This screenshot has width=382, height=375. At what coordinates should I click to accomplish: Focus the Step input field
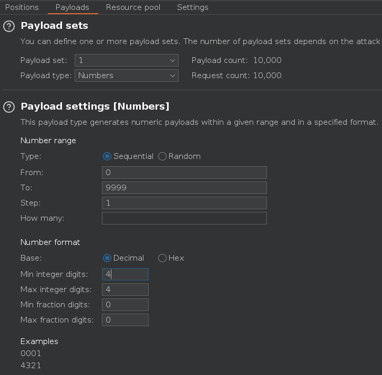(x=184, y=203)
